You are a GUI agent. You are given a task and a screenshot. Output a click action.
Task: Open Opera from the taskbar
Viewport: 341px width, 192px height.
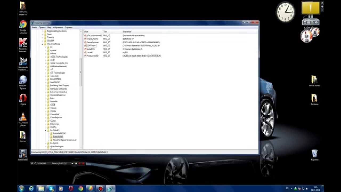pos(71,189)
